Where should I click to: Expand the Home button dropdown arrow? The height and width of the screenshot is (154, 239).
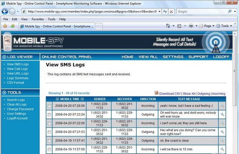point(173,26)
